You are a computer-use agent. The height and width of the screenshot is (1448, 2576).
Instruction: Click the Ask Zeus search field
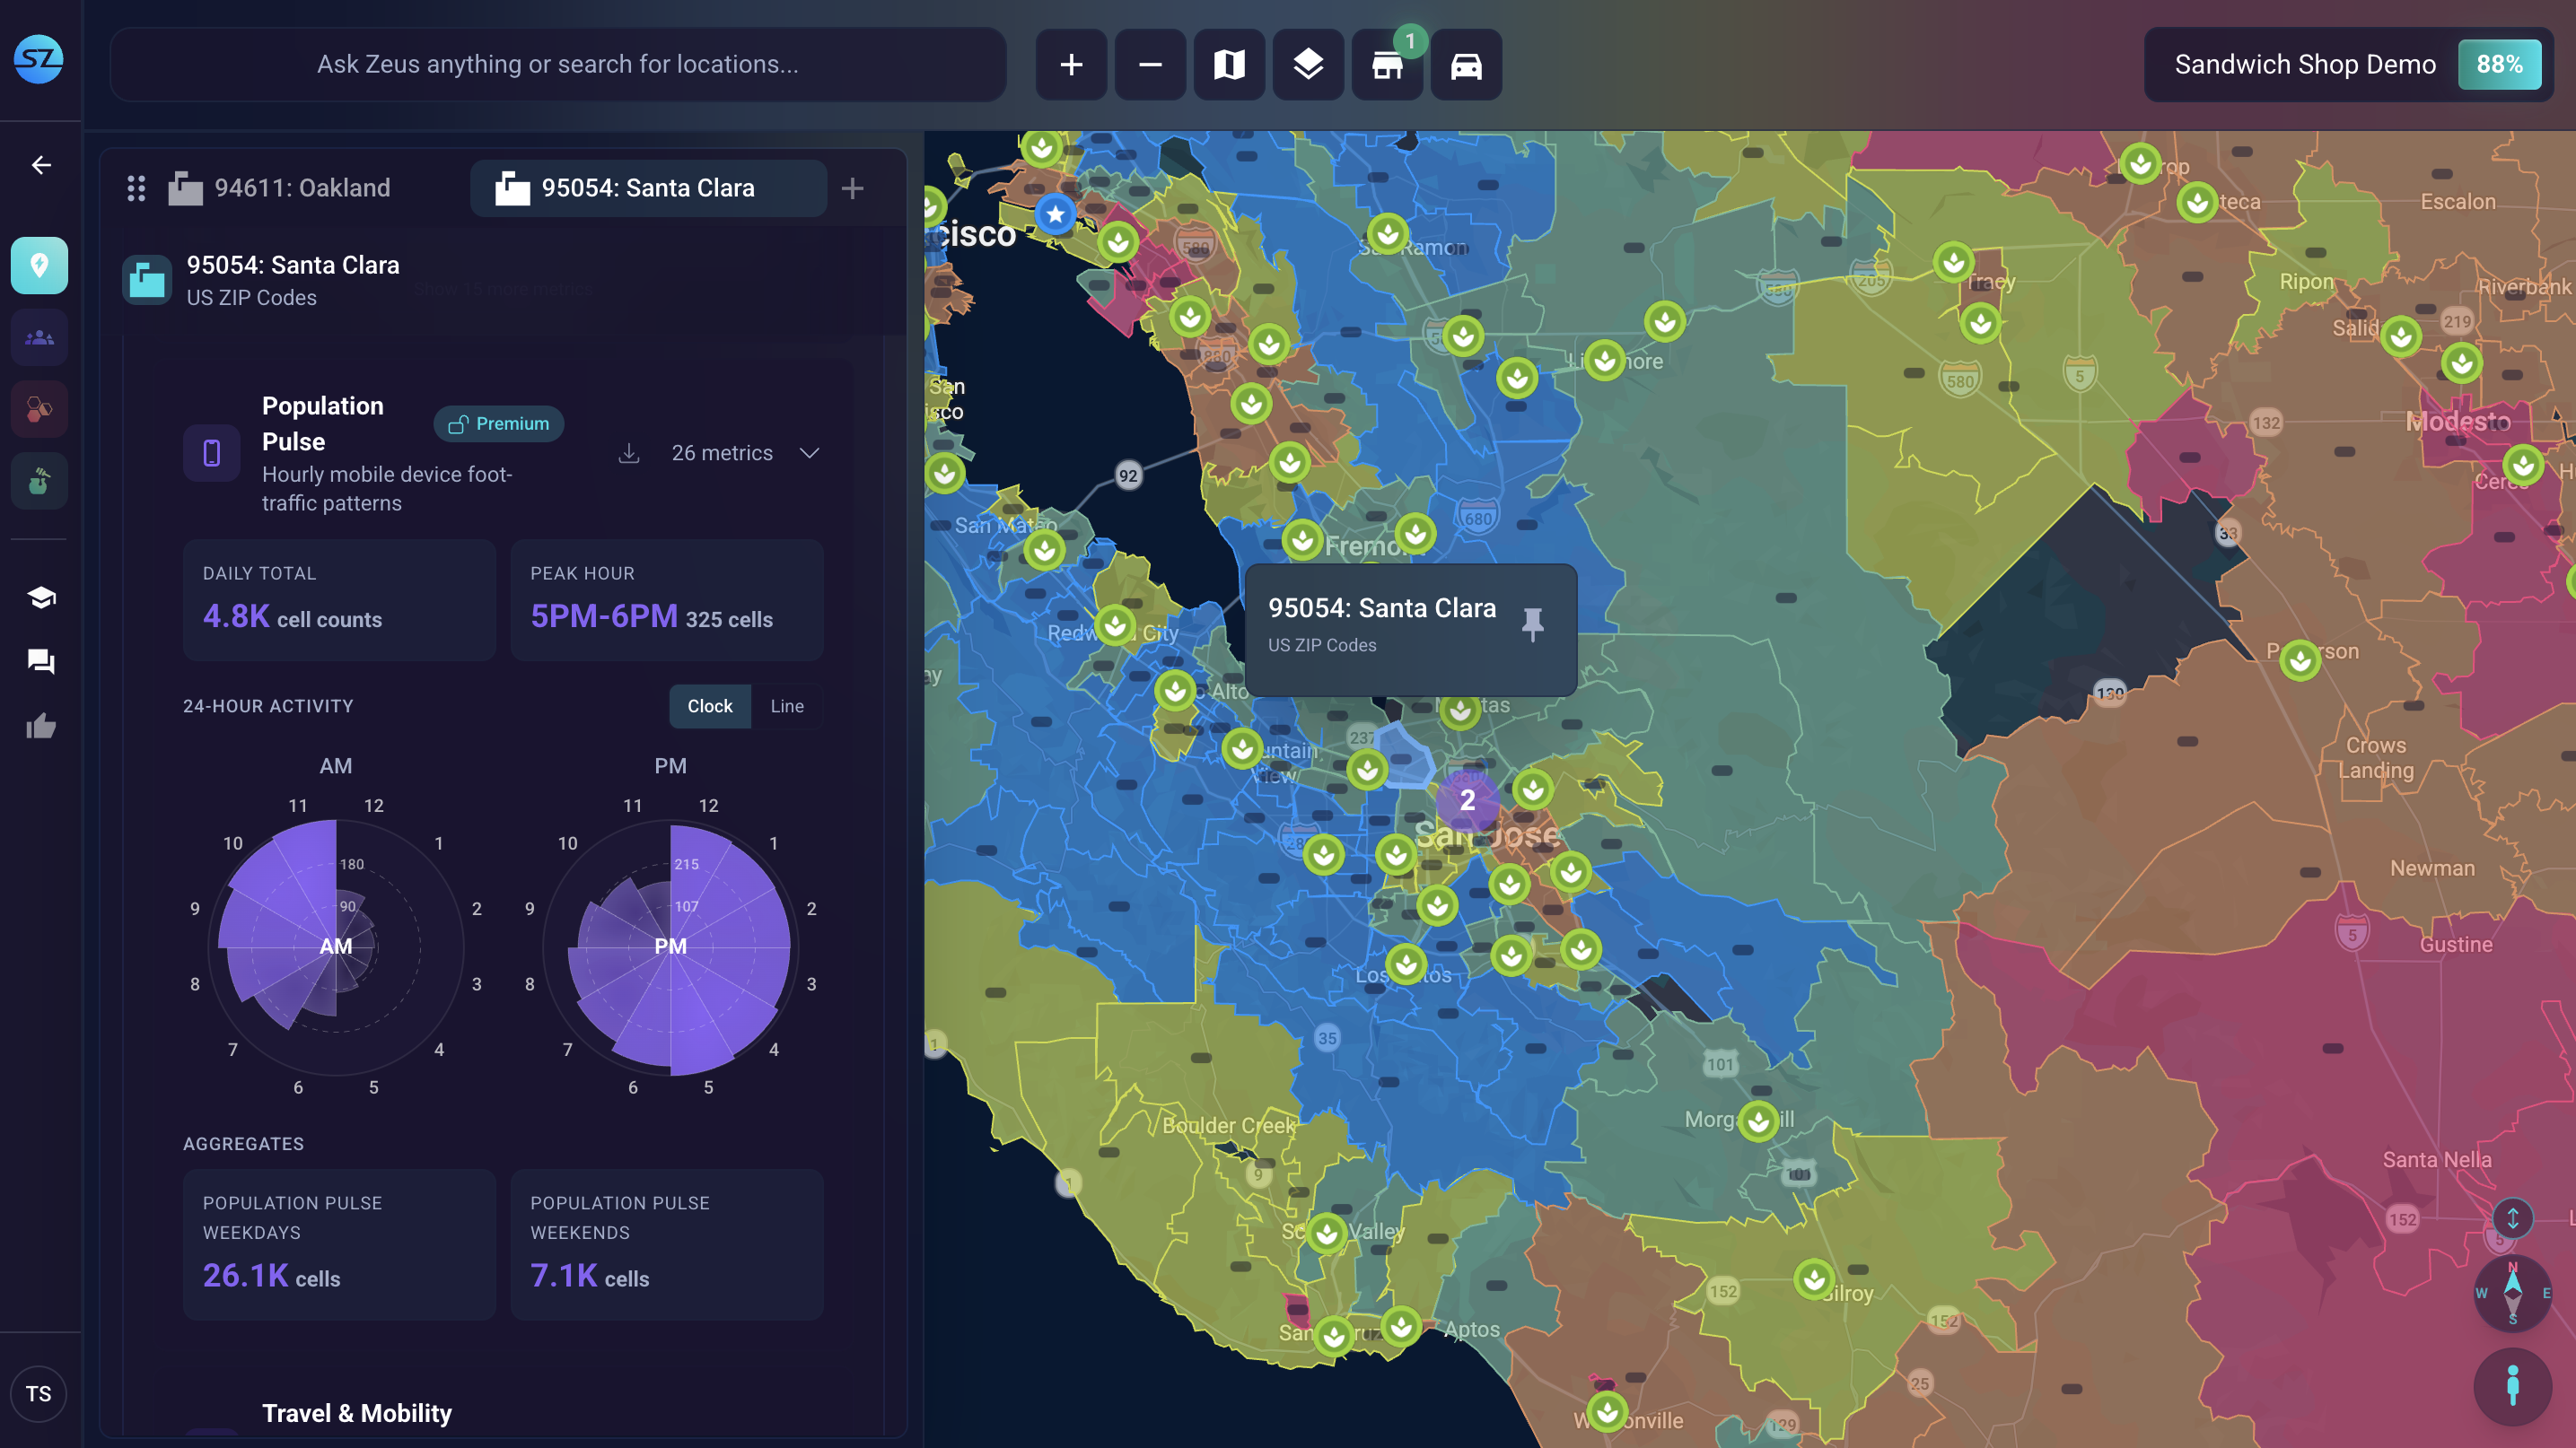click(558, 65)
